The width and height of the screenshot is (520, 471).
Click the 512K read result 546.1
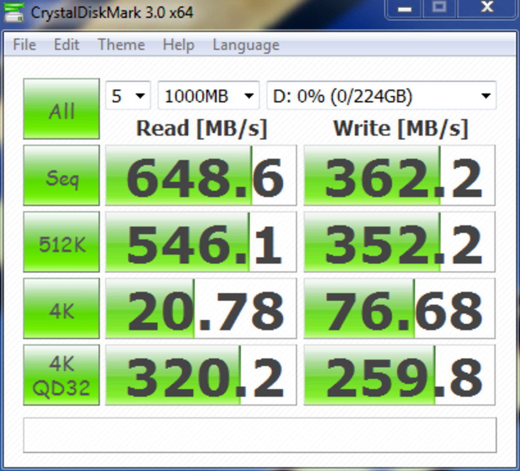201,242
